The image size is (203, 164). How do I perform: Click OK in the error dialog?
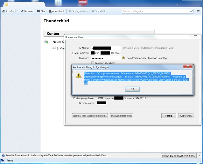(x=132, y=89)
